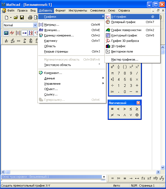Click e^x on the calculator palette
This screenshot has height=189, width=166.
(112, 67)
